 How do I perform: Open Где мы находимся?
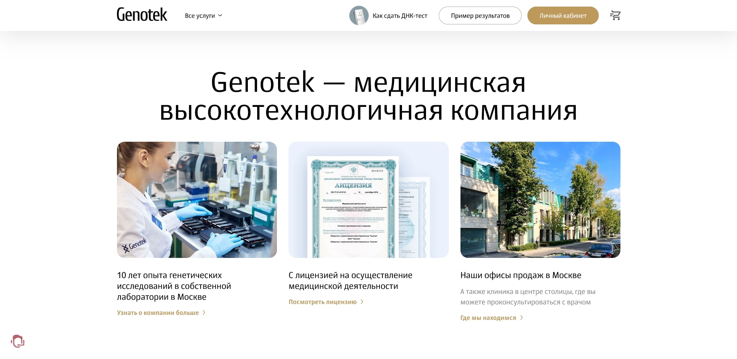tap(488, 318)
